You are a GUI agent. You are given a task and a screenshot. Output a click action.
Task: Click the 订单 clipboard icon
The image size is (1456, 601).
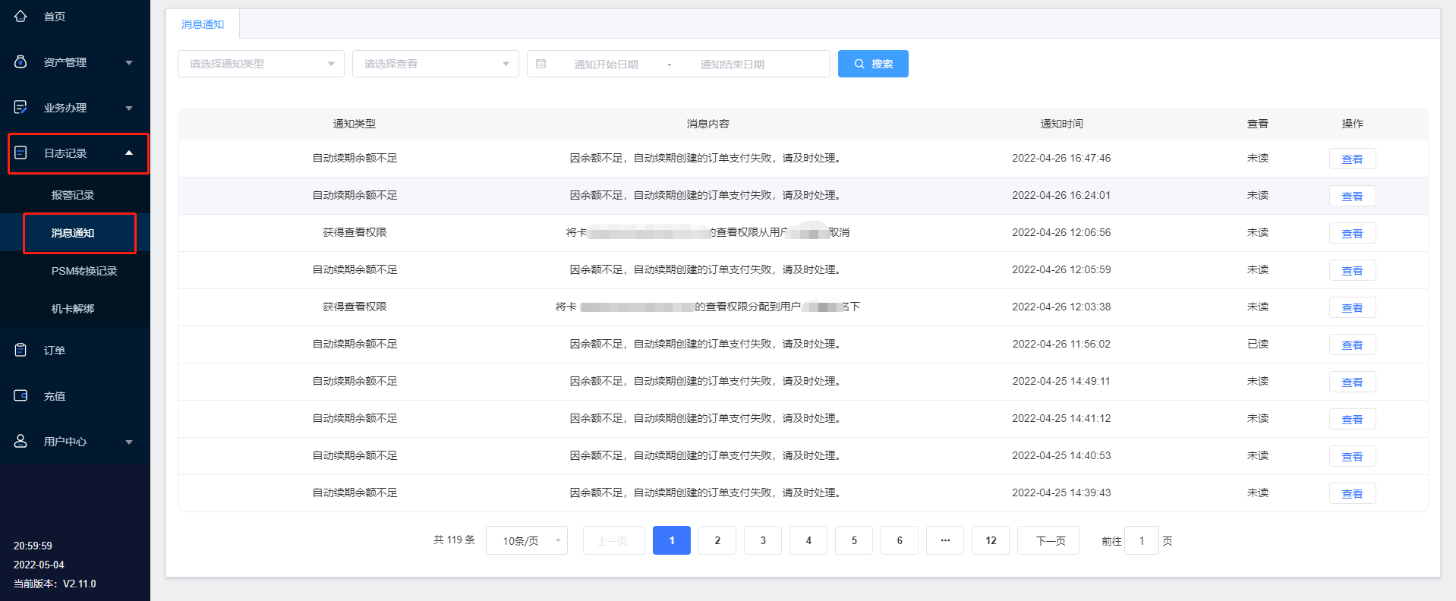coord(20,350)
